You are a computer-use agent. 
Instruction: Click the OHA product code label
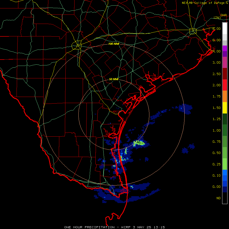[x=224, y=15]
